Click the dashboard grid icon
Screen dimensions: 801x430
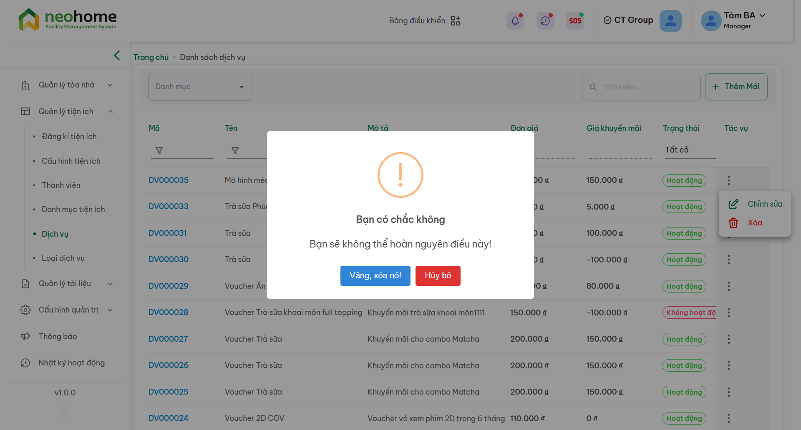pos(456,21)
